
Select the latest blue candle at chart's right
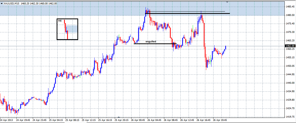click(x=226, y=48)
